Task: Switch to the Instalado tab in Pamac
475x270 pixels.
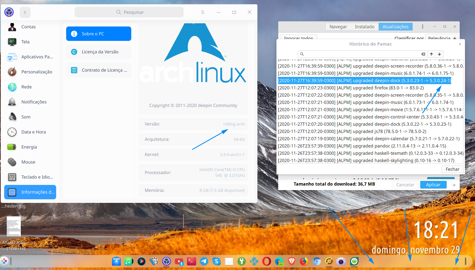Action: 365,27
